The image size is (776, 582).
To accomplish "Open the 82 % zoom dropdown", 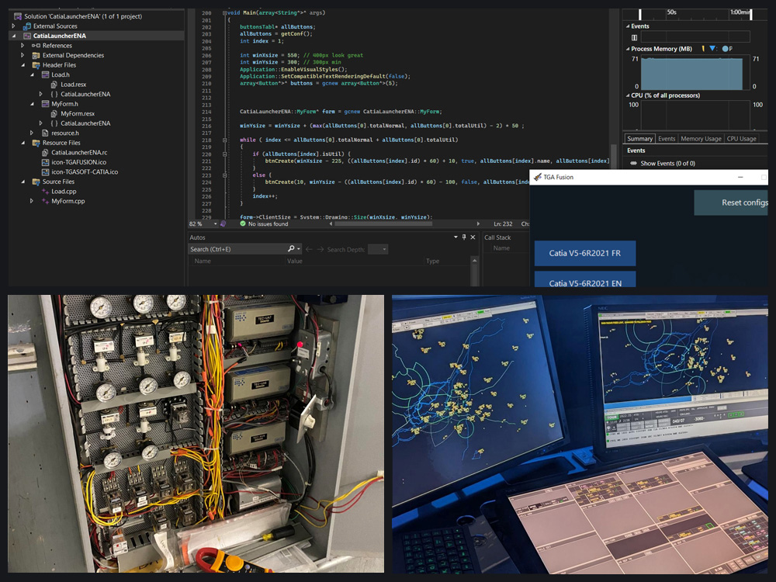I will pos(215,224).
